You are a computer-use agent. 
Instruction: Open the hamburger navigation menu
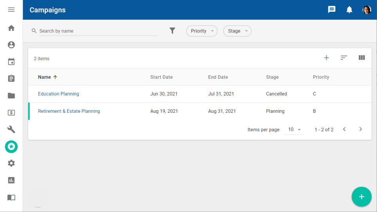(11, 9)
